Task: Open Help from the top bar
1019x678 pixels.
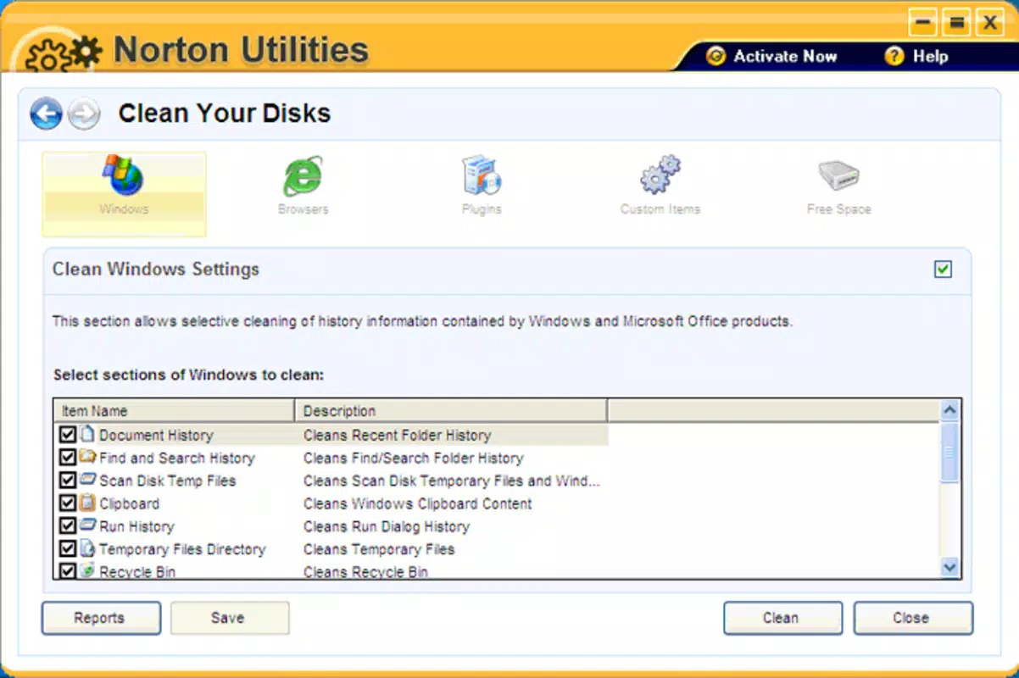Action: pyautogui.click(x=916, y=57)
